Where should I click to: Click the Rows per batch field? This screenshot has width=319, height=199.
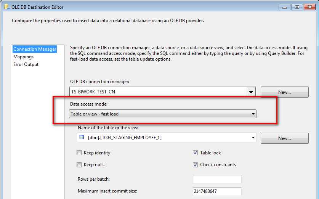[217, 180]
